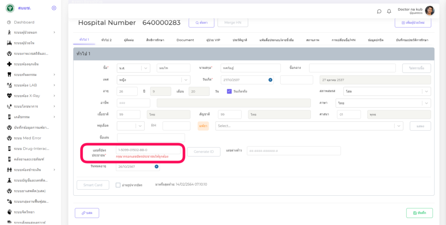Clear the birth date field icon

[270, 80]
